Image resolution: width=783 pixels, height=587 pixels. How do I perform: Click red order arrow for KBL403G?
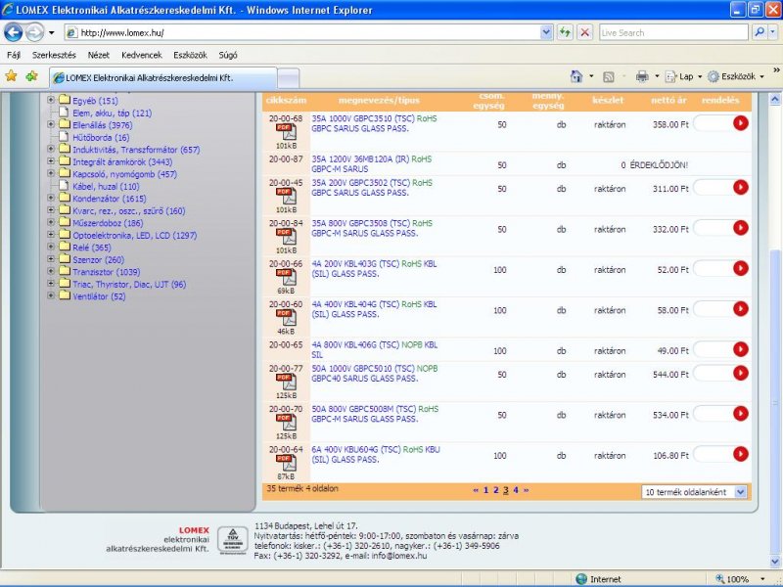(x=741, y=268)
